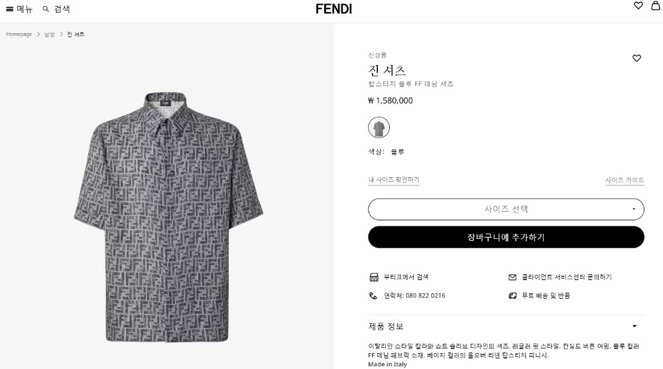Image resolution: width=663 pixels, height=369 pixels.
Task: Open the 사이즈 선택 dropdown
Action: (506, 209)
